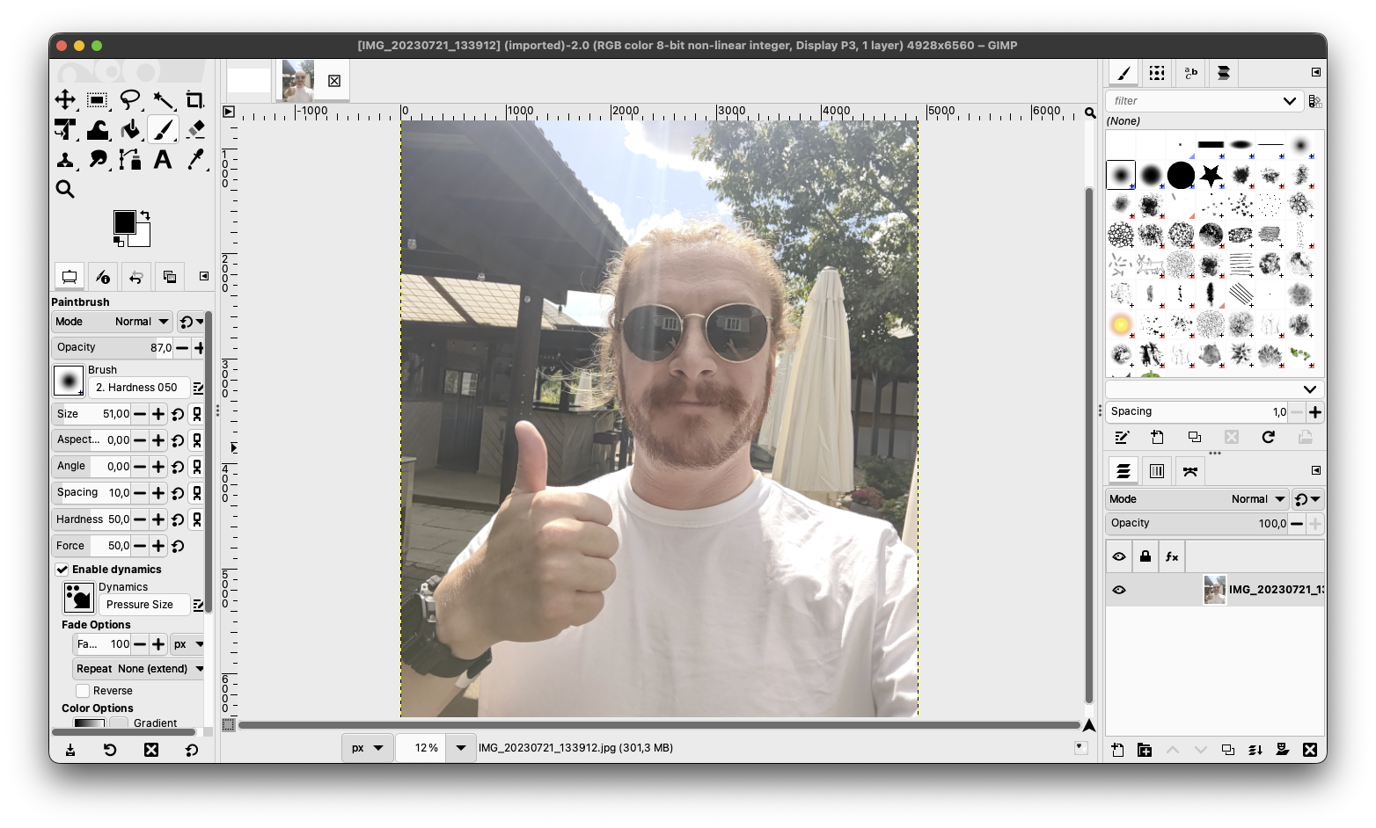1376x828 pixels.
Task: Open the canvas navigation arrow icon
Action: point(1089,725)
